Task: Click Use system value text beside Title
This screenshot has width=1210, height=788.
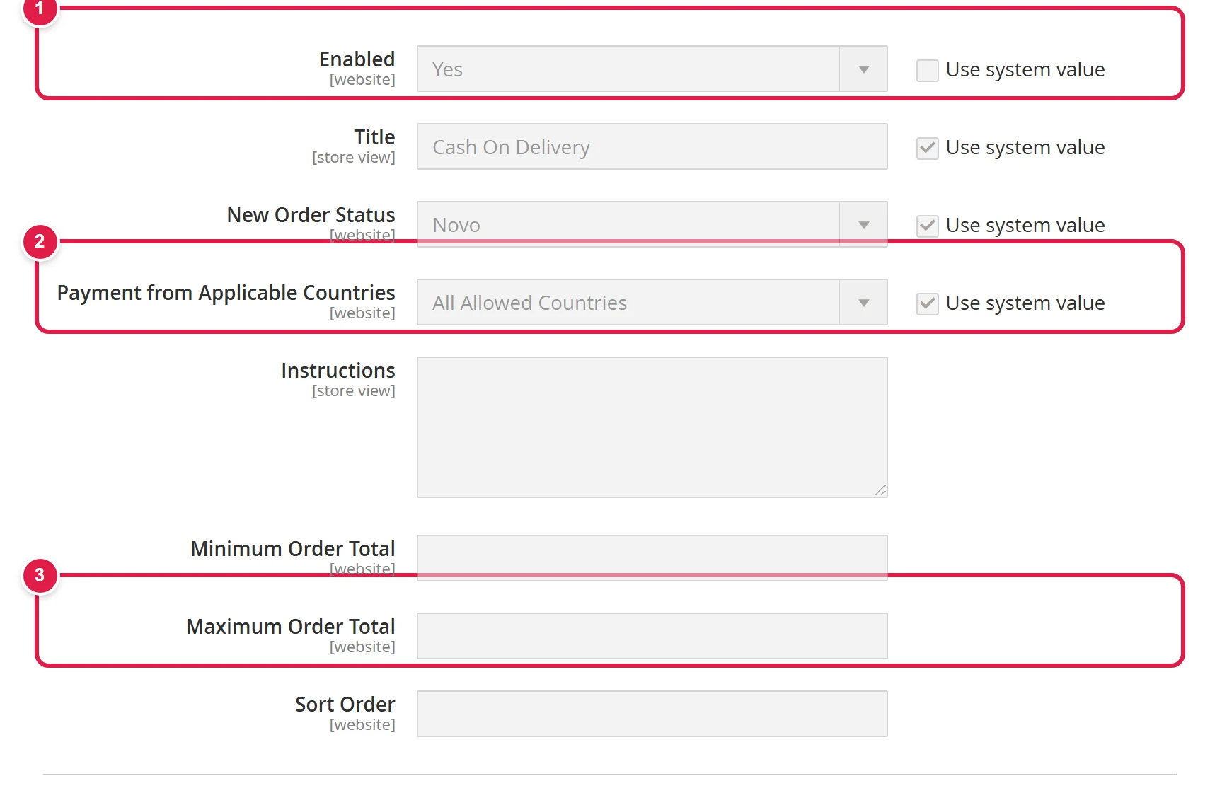Action: pos(1025,148)
